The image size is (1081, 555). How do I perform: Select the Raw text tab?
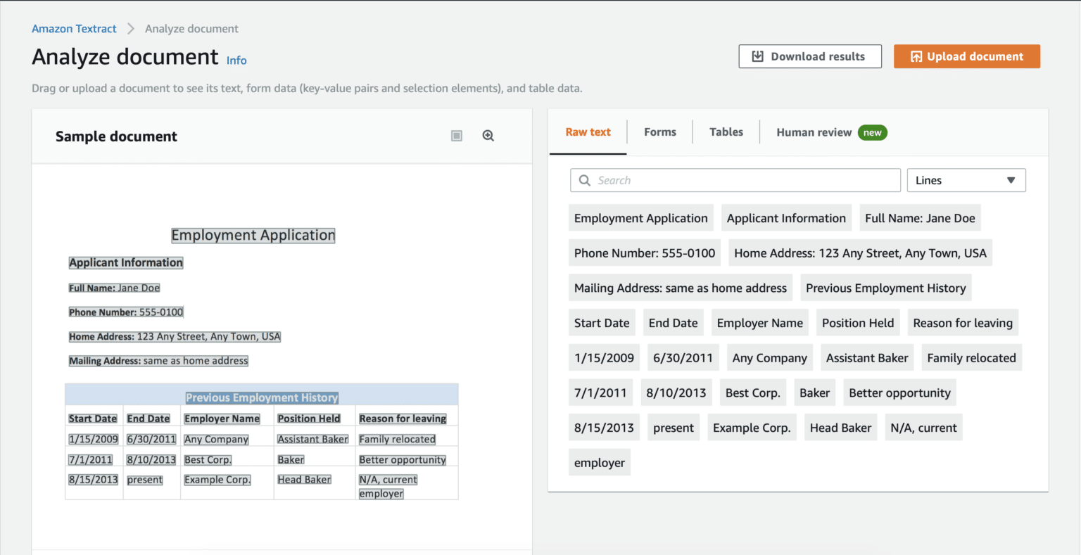[x=588, y=132]
